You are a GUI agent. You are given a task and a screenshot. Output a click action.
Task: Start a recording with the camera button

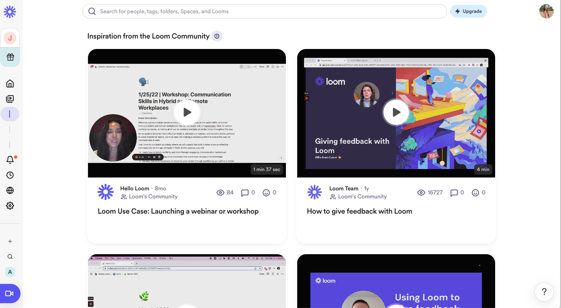click(x=10, y=294)
